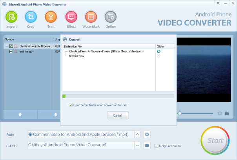The width and height of the screenshot is (237, 160).
Task: Open the Option settings
Action: [x=111, y=17]
